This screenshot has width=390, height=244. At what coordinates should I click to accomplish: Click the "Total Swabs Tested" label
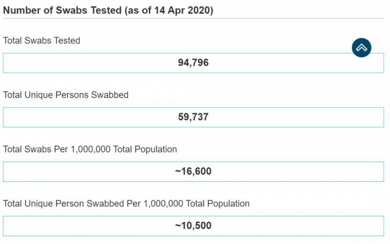[x=41, y=40]
